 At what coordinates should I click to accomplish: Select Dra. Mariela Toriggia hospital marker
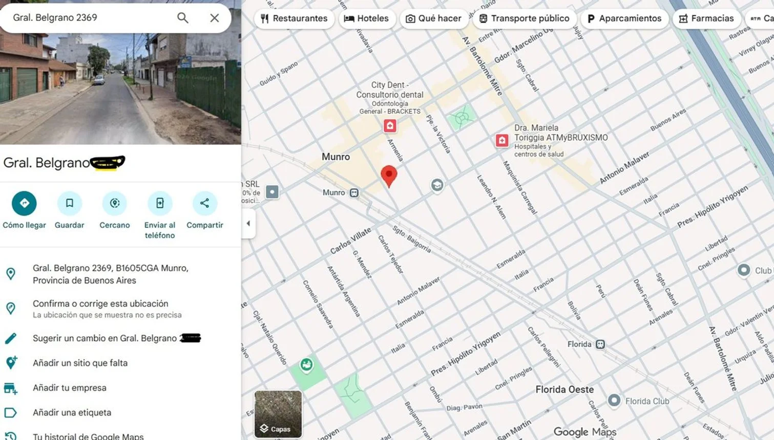[502, 140]
